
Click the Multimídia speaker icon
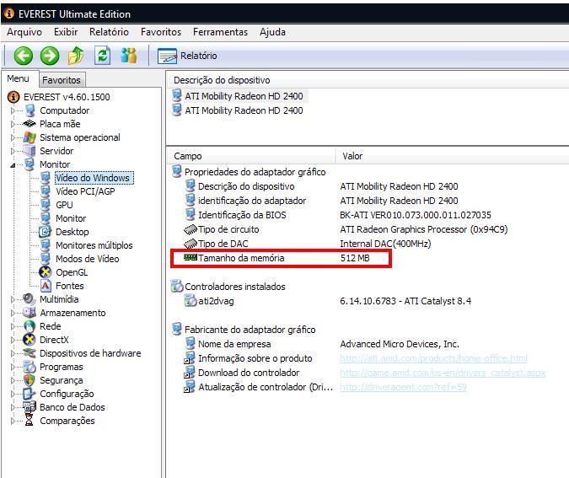pos(29,299)
